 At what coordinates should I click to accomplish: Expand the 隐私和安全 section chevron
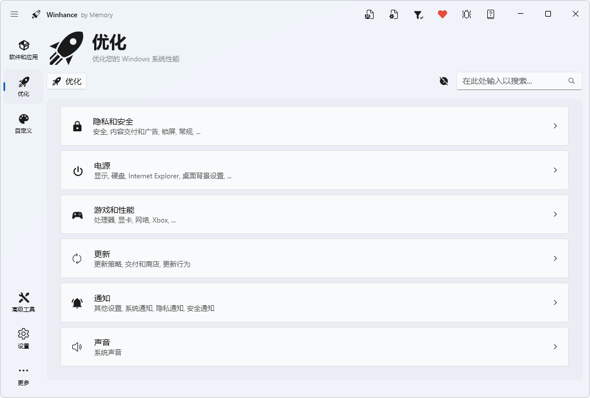[x=555, y=126]
